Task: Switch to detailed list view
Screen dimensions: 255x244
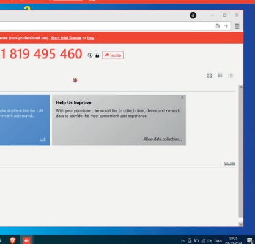Action: coord(231,75)
